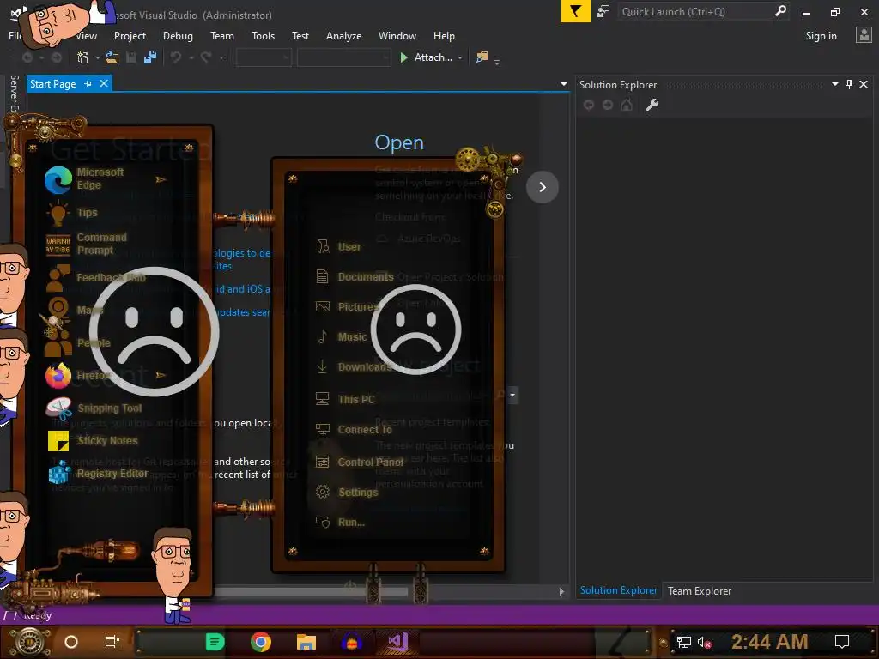Expand Microsoft Edge jump list arrow
The image size is (879, 659).
pyautogui.click(x=161, y=179)
